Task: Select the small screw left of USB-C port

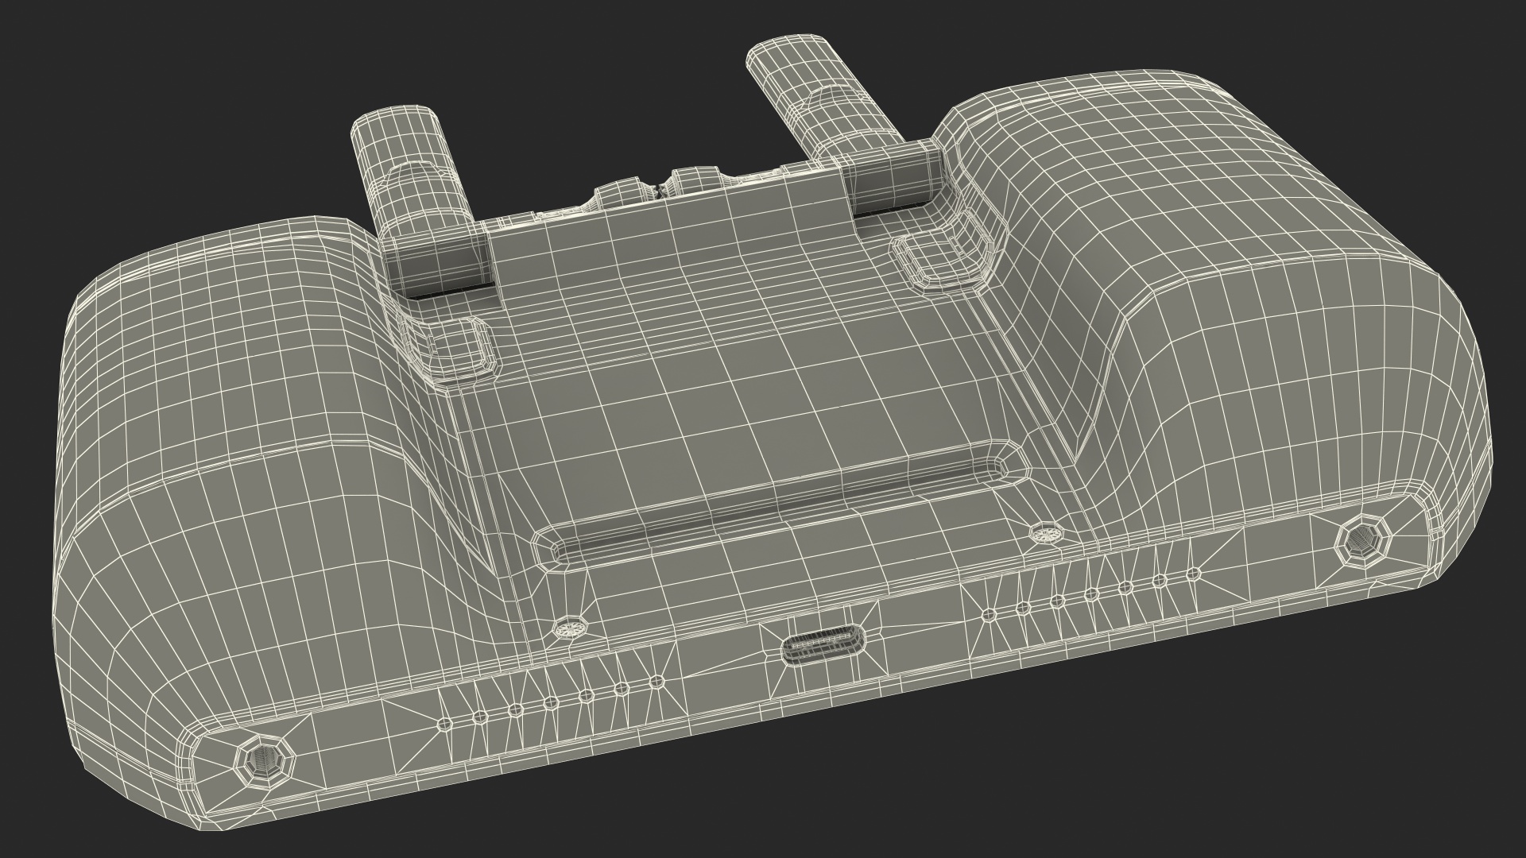Action: (x=569, y=628)
